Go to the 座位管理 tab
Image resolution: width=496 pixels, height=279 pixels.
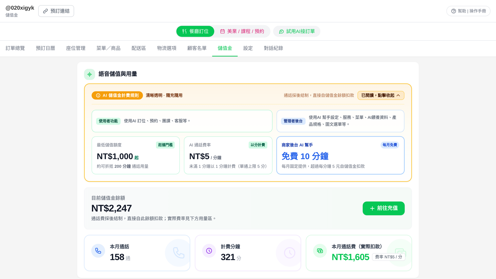[x=76, y=48]
